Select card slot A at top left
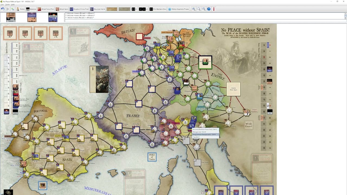Viewport: 347px width, 195px height. (x=56, y=33)
